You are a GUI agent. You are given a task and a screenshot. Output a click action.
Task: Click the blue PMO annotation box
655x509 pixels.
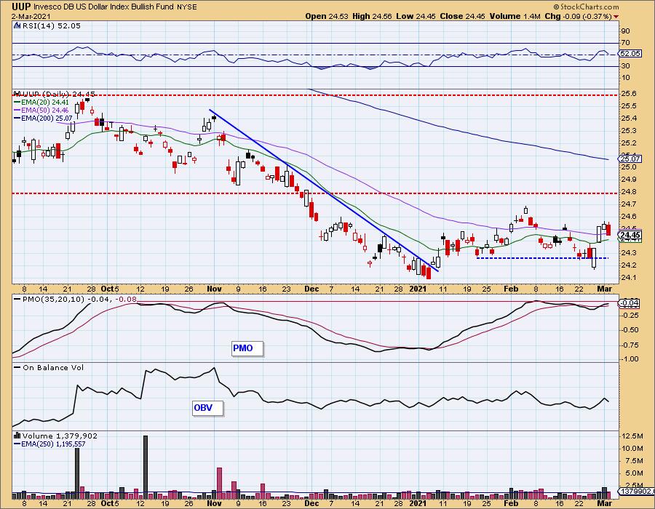pos(247,348)
